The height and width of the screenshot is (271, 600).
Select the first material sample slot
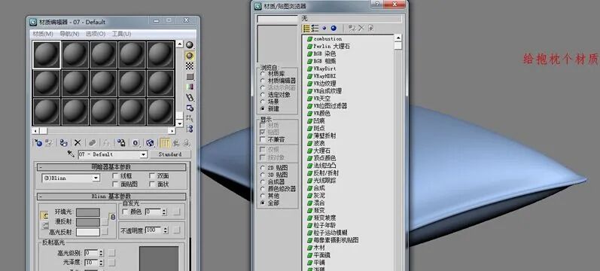pyautogui.click(x=47, y=55)
